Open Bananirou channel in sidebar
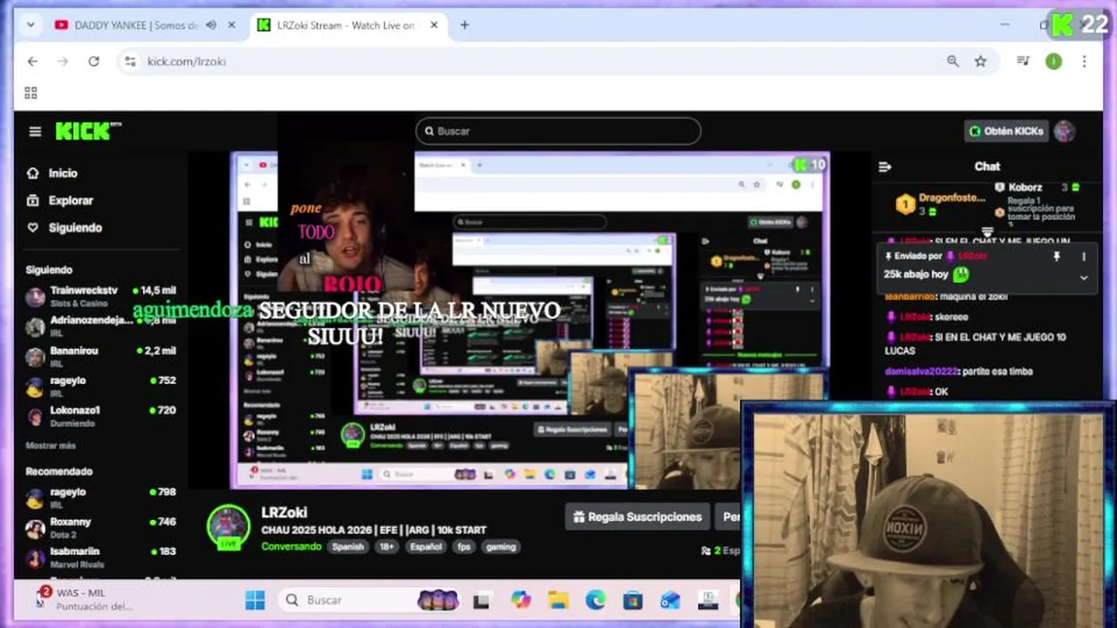 [101, 357]
